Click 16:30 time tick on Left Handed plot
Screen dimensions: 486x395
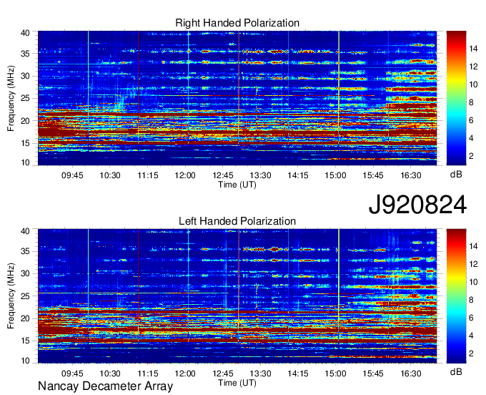pyautogui.click(x=411, y=374)
